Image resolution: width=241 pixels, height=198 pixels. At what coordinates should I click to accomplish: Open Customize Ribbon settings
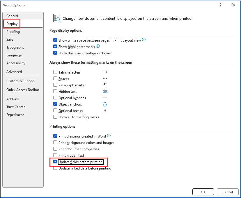[23, 81]
